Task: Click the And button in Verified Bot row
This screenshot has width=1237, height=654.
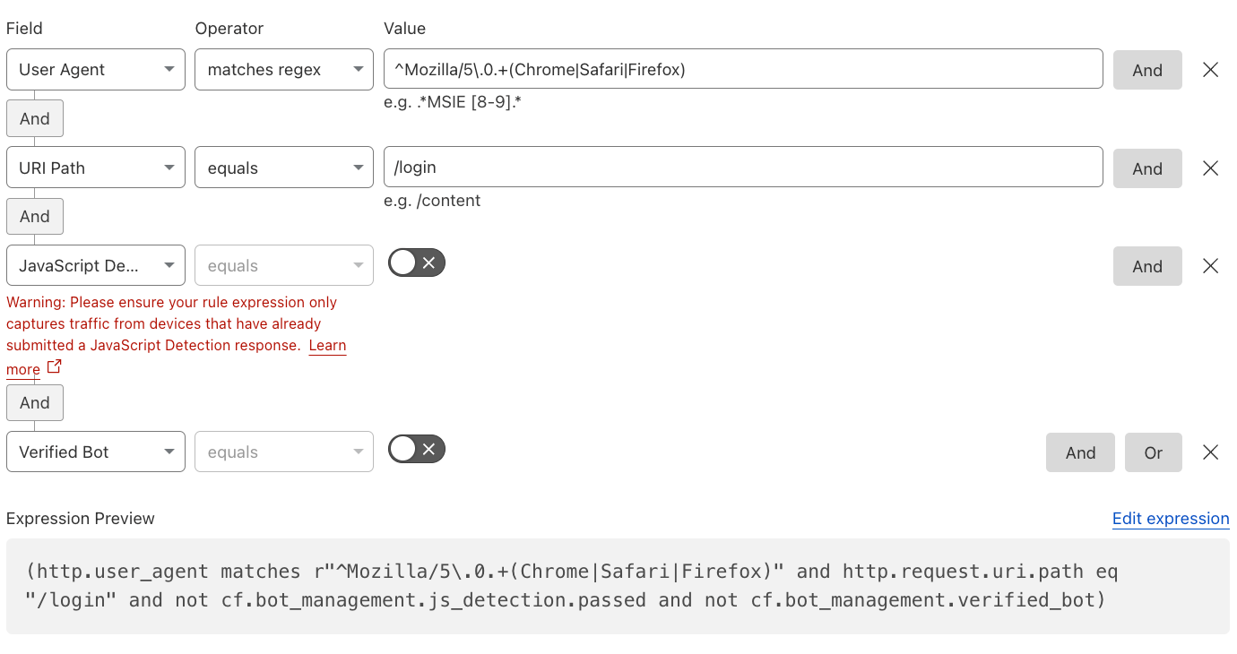Action: coord(1080,452)
